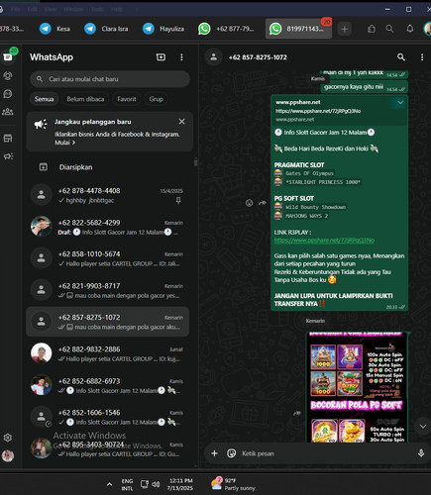Click the search icon in top app bar
This screenshot has height=495, width=431.
pos(389,29)
